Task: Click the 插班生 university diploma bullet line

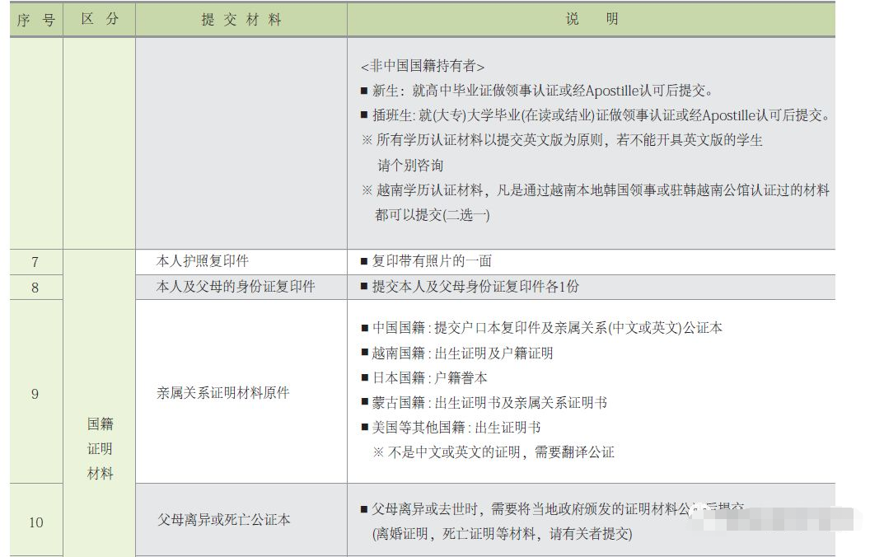Action: [594, 116]
